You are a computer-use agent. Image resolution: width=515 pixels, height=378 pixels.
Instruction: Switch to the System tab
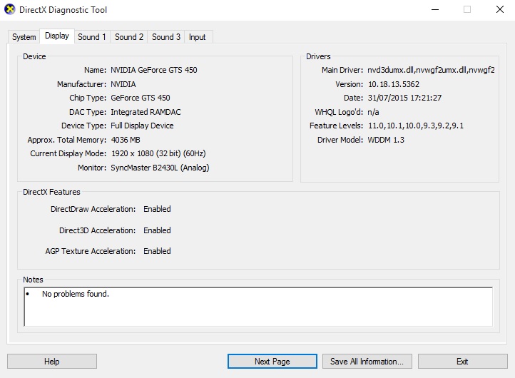(x=24, y=37)
